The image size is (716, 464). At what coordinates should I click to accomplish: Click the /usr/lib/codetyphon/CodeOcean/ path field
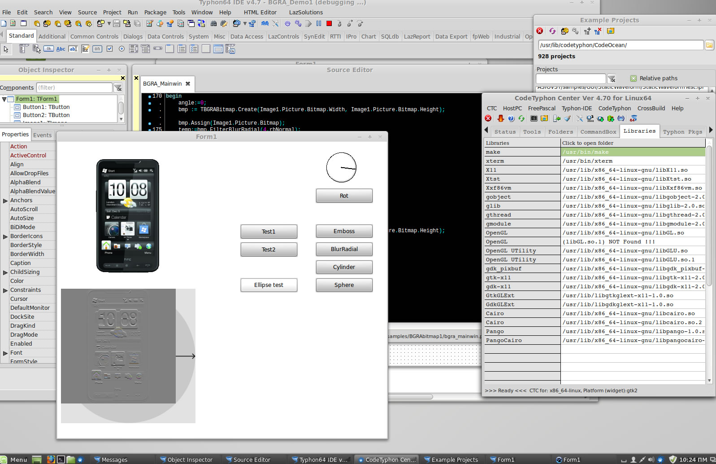[621, 45]
